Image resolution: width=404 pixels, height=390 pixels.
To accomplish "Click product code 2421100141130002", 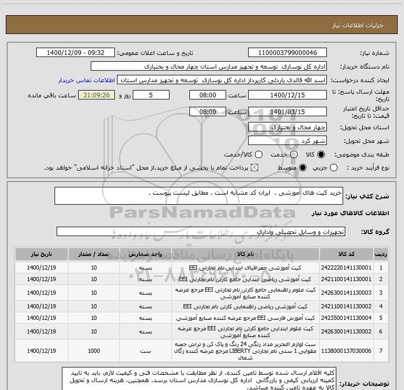I will click(x=346, y=306).
